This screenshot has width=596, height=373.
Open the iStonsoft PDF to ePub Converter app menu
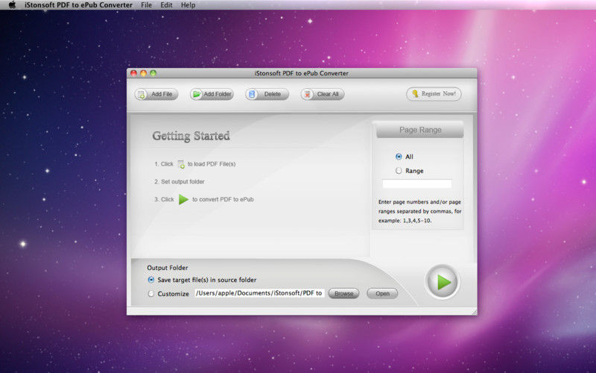pos(79,5)
